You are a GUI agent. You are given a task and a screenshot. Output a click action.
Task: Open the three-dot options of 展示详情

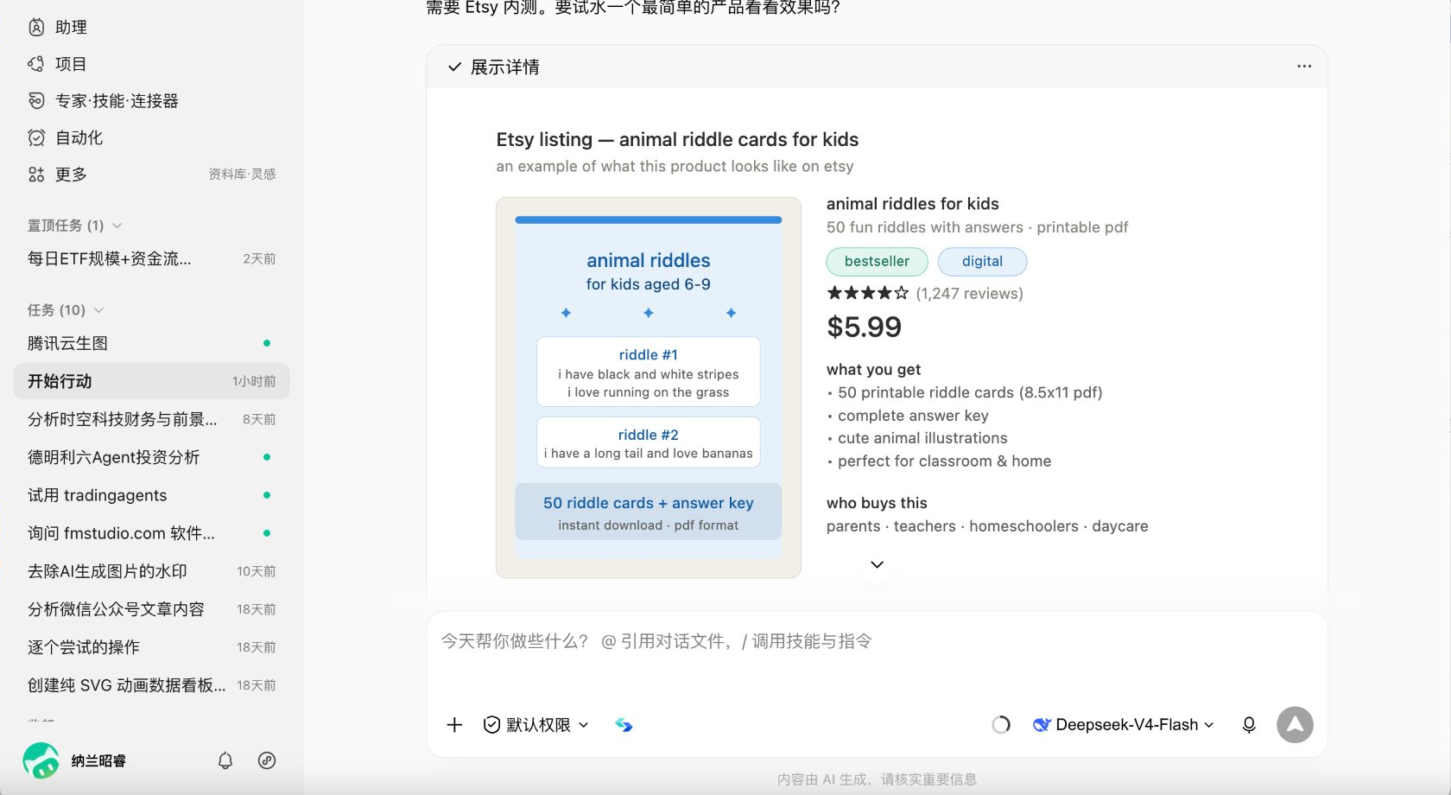tap(1304, 67)
